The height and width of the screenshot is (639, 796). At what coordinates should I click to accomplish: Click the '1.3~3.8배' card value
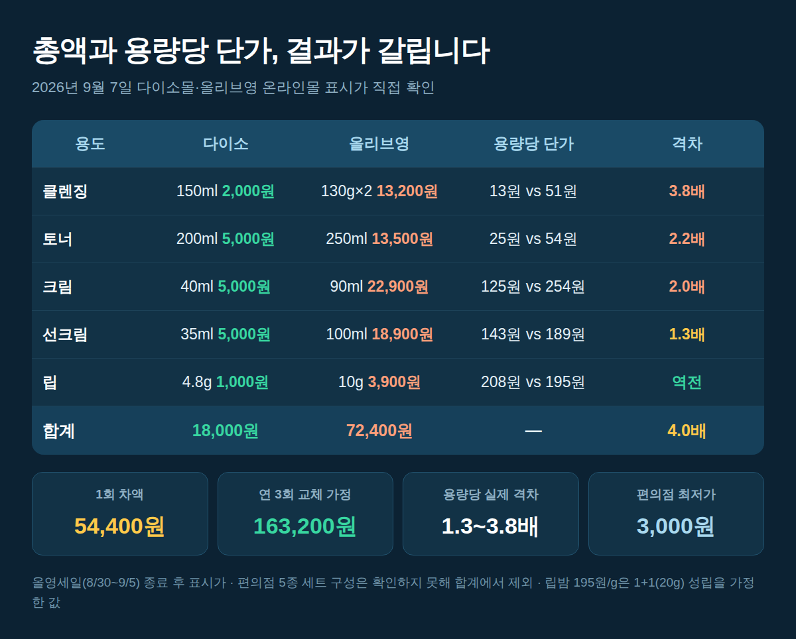491,526
